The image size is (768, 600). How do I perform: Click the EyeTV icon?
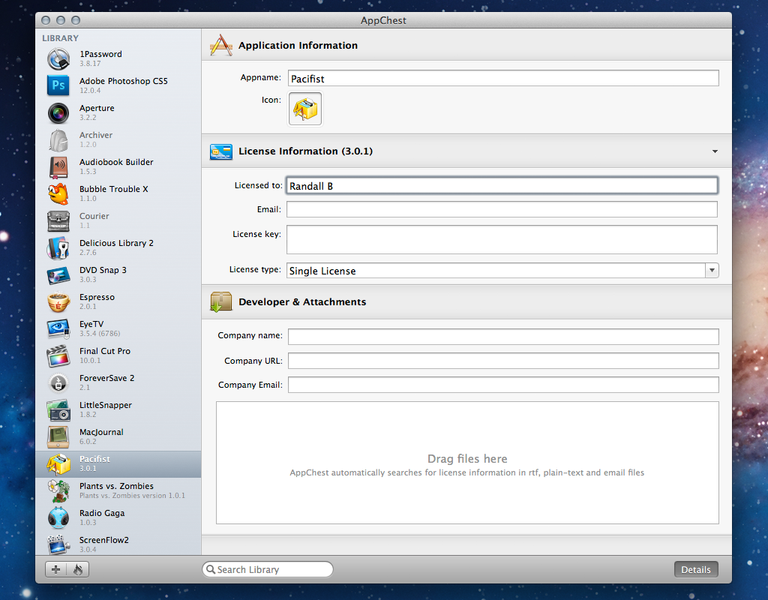tap(58, 329)
